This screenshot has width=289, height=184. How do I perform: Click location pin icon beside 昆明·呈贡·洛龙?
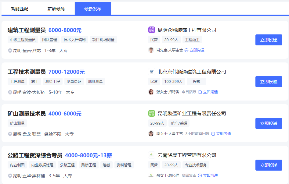pyautogui.click(x=10, y=51)
